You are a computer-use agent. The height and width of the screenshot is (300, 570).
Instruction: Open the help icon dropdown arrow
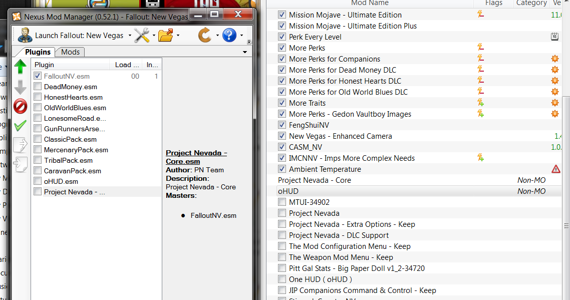point(241,36)
